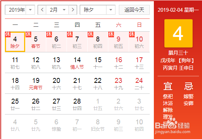Select February 27 廿三 date
The image size is (202, 139).
pyautogui.click(x=56, y=104)
